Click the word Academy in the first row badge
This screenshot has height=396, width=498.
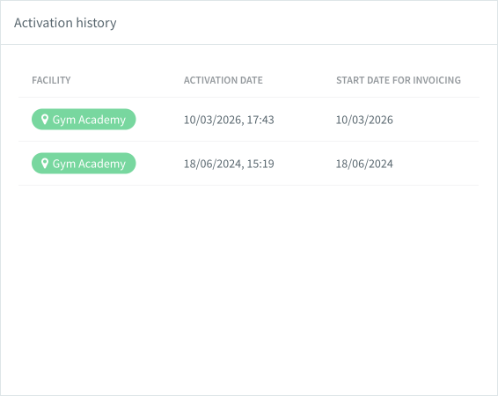102,120
